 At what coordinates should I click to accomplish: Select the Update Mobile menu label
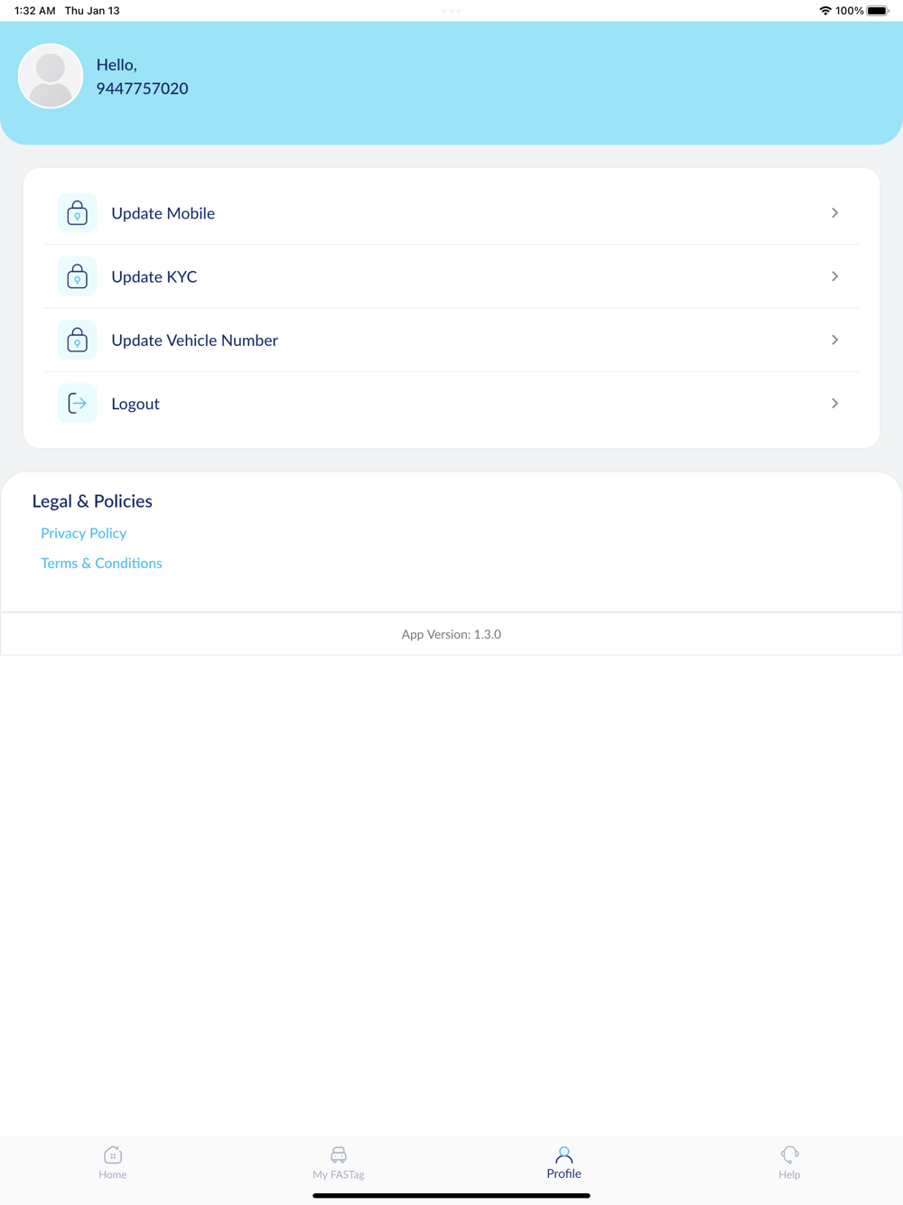click(163, 213)
